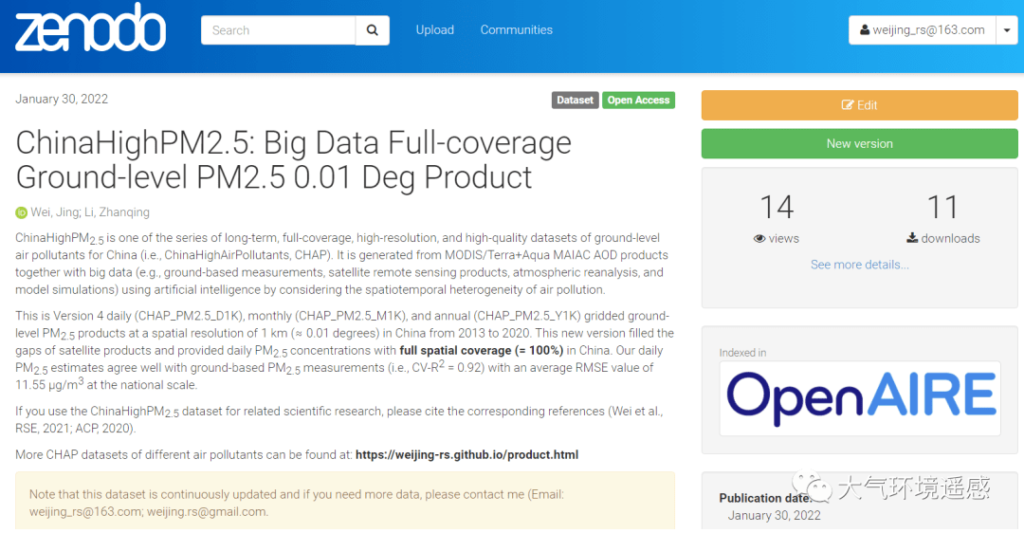Click the downloads arrow icon

[912, 239]
